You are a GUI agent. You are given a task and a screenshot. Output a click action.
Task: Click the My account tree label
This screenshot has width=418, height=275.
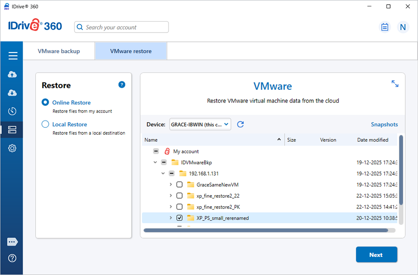pos(186,151)
